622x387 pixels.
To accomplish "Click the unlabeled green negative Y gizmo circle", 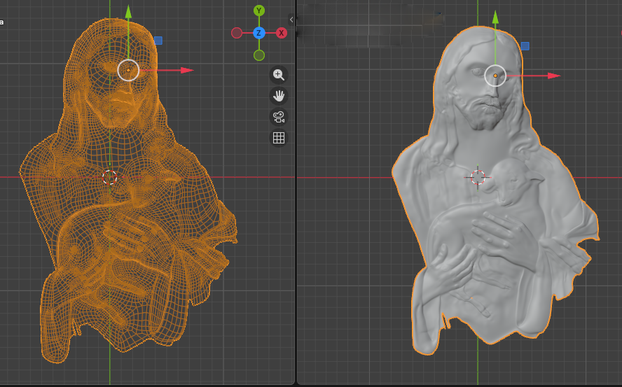I will [259, 55].
